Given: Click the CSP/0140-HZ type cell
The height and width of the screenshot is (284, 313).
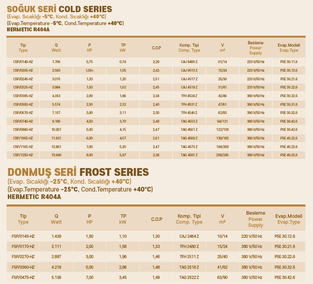Looking at the screenshot, I should [x=23, y=62].
